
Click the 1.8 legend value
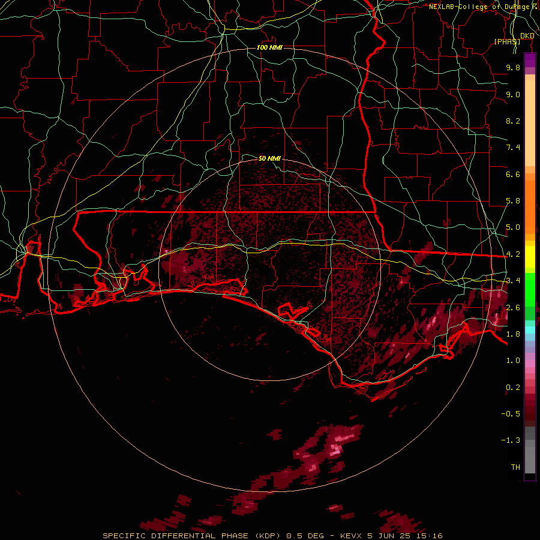(x=513, y=334)
